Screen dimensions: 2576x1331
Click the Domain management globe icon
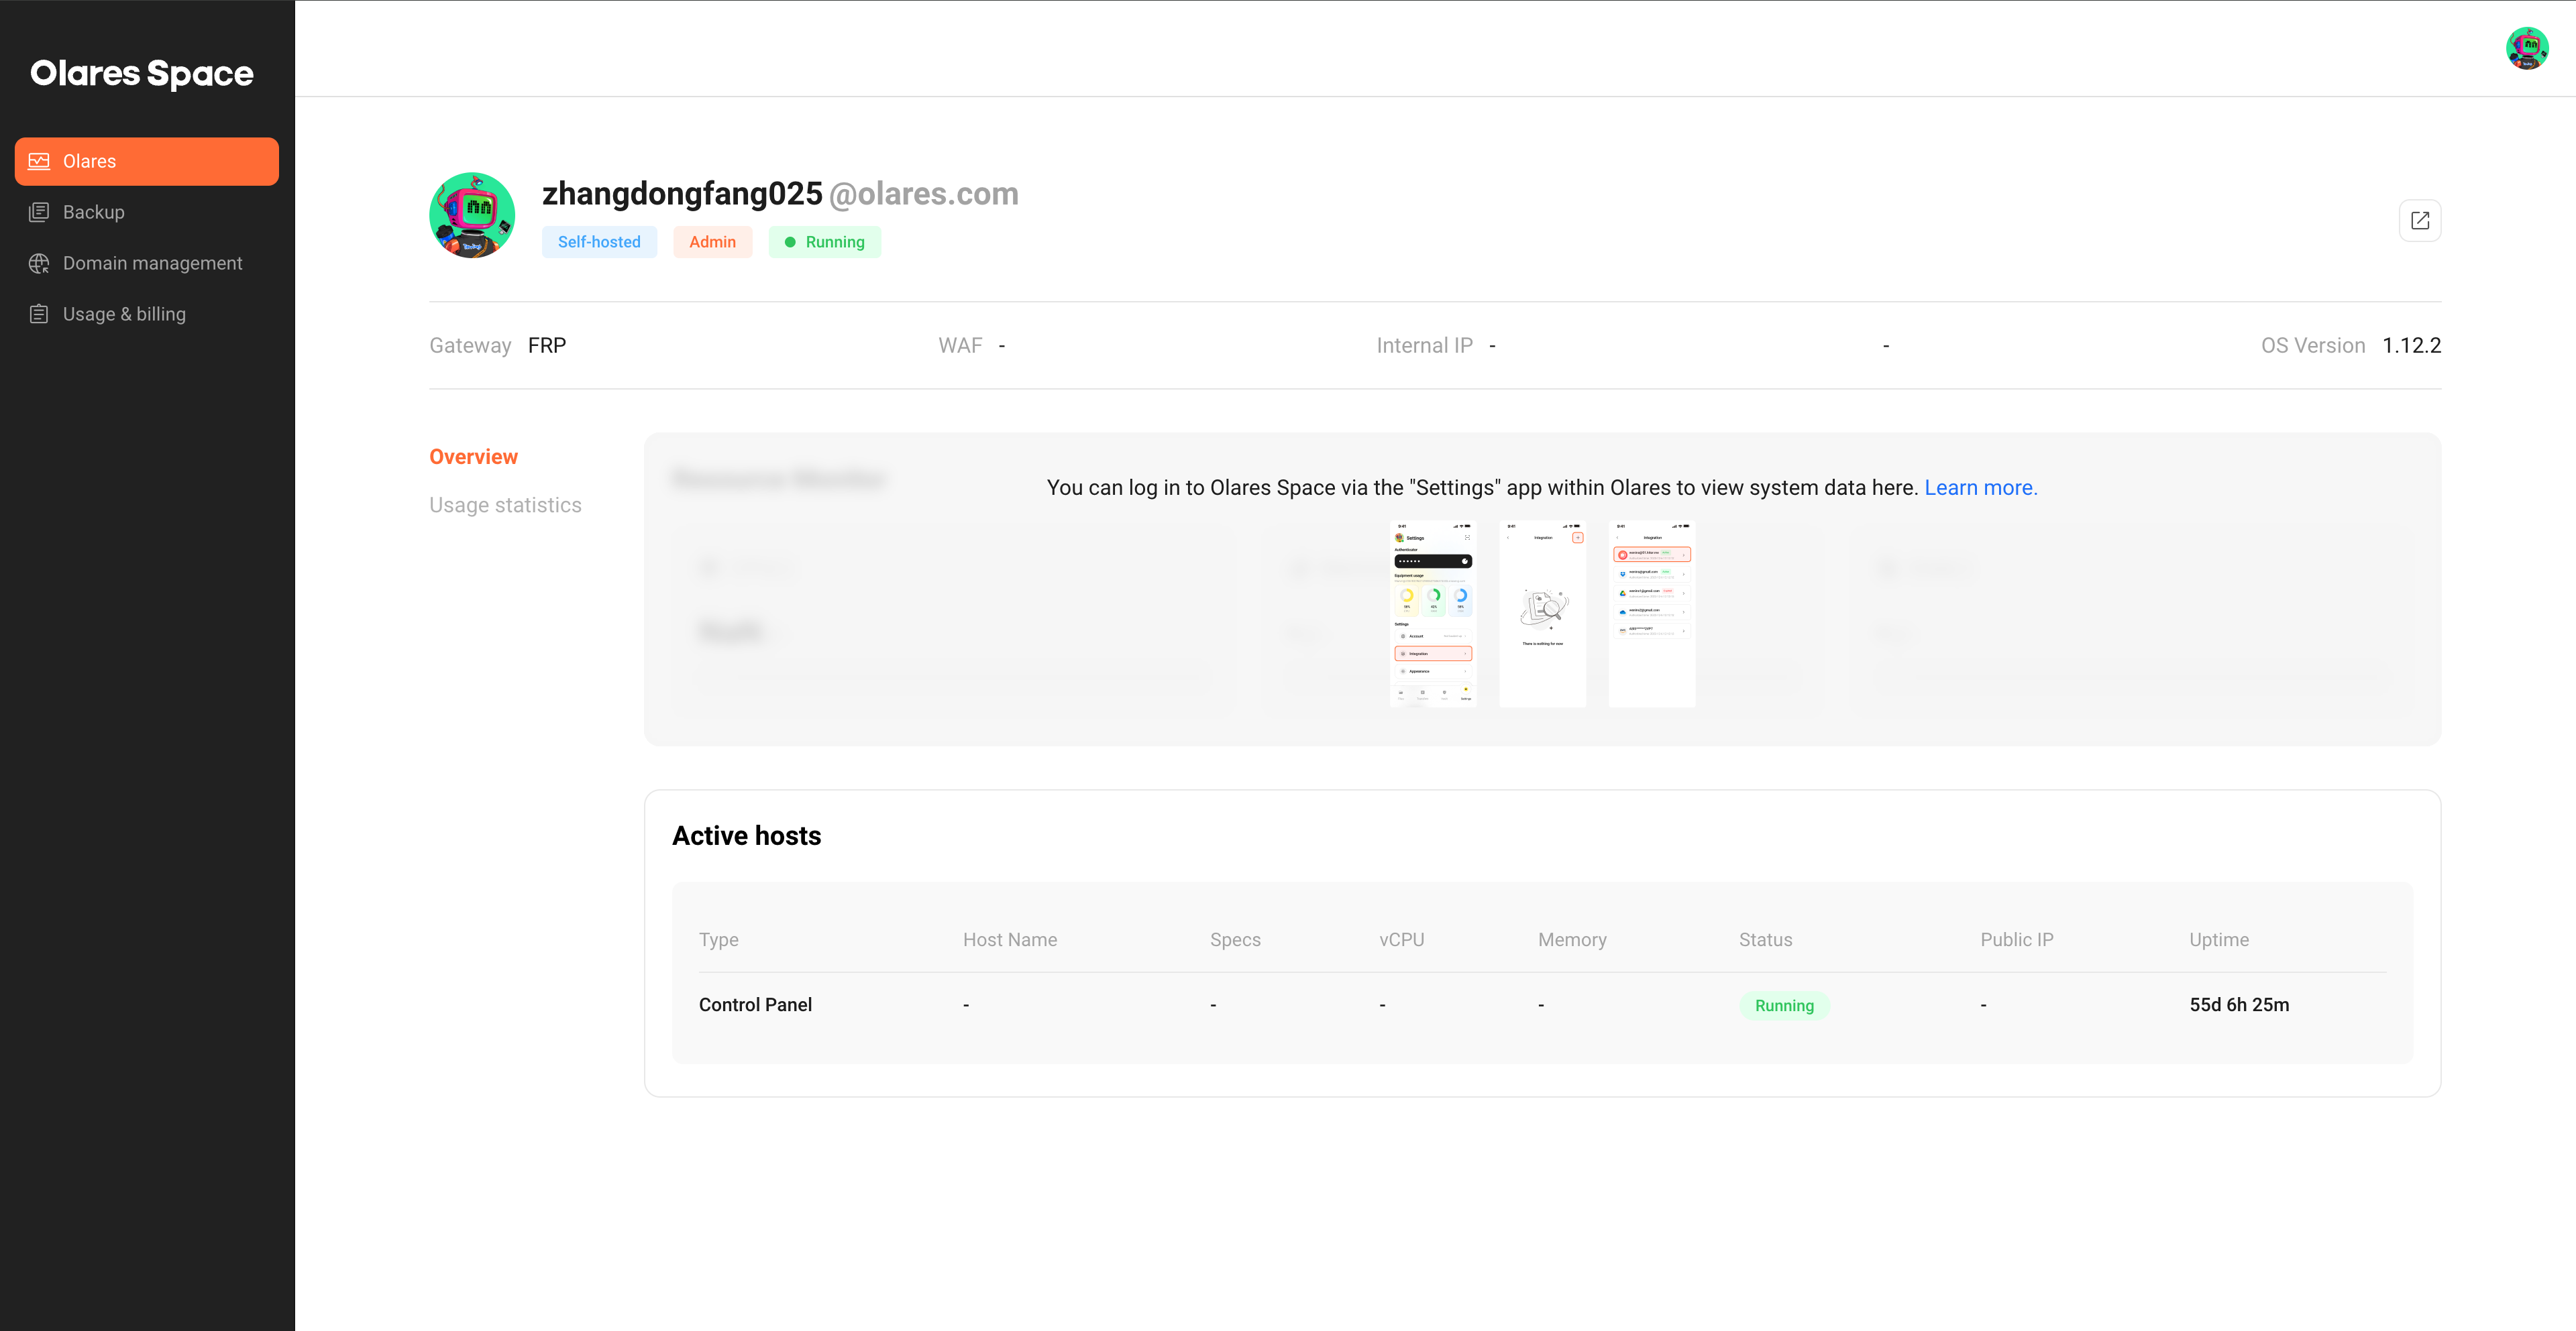pyautogui.click(x=39, y=263)
